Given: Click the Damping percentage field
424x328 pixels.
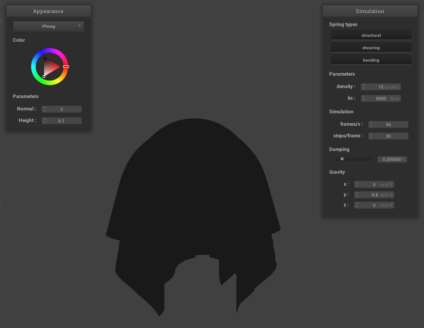Looking at the screenshot, I should [392, 159].
